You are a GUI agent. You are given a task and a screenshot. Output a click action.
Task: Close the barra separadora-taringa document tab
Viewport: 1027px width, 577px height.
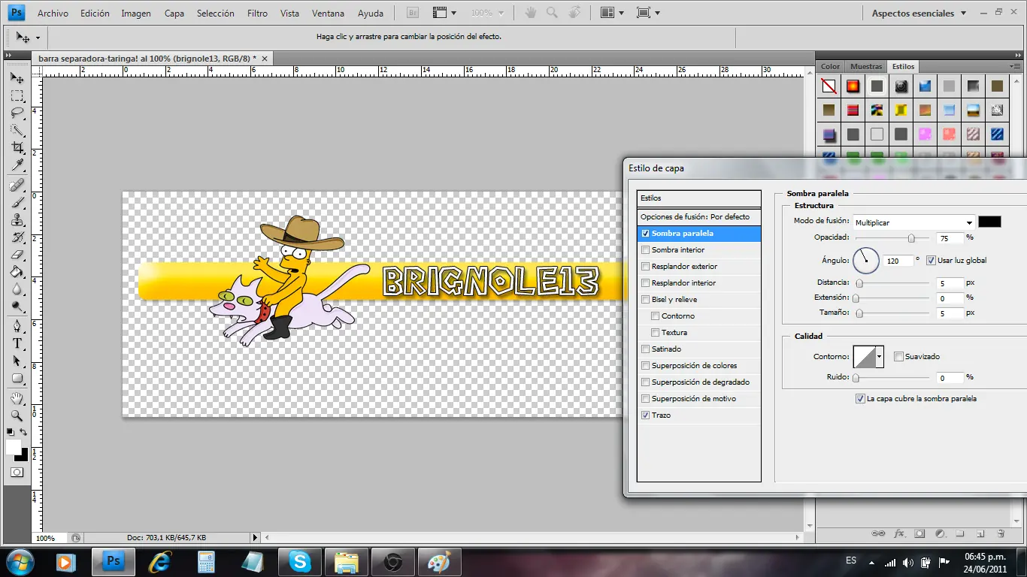(265, 58)
